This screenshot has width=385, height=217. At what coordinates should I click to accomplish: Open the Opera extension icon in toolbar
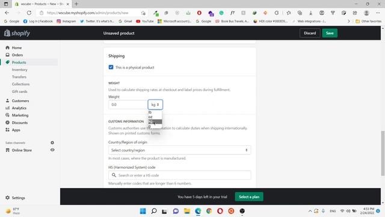(199, 13)
